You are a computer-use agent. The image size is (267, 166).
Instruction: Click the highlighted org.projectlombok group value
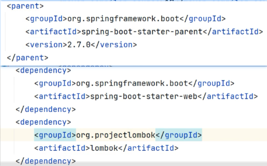pos(116,135)
